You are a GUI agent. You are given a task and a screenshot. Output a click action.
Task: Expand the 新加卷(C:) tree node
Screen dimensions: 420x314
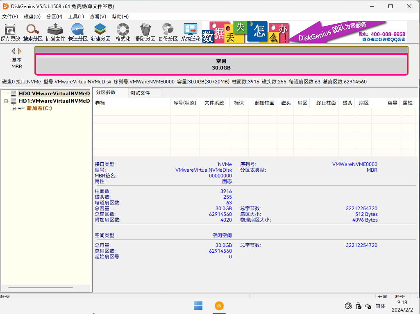(x=14, y=108)
